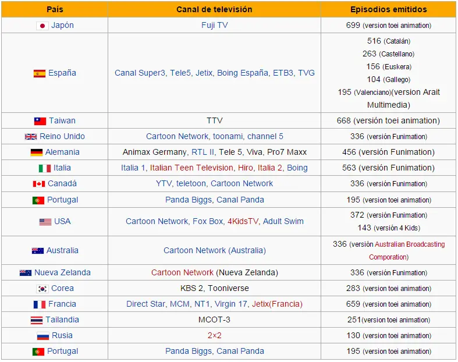Viewport: 458px width, 362px height.
Task: Click the Japan flag icon
Action: [42, 26]
